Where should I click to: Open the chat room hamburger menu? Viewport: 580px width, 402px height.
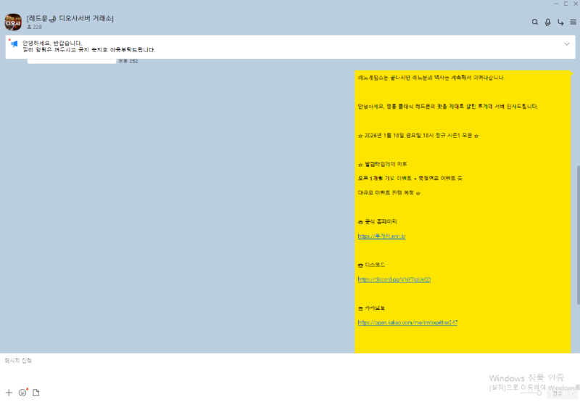coord(573,22)
